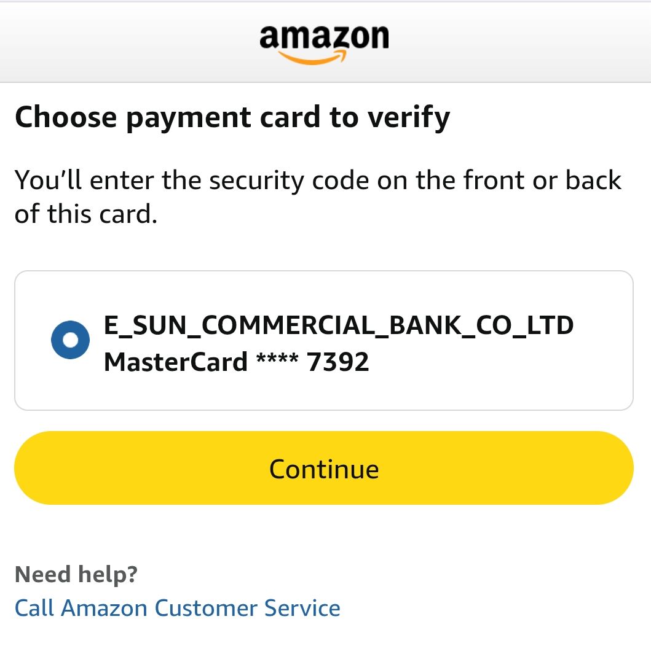This screenshot has height=646, width=651.
Task: Click the E_SUN_COMMERCIAL_BANK_CO_LTD card name
Action: [339, 325]
